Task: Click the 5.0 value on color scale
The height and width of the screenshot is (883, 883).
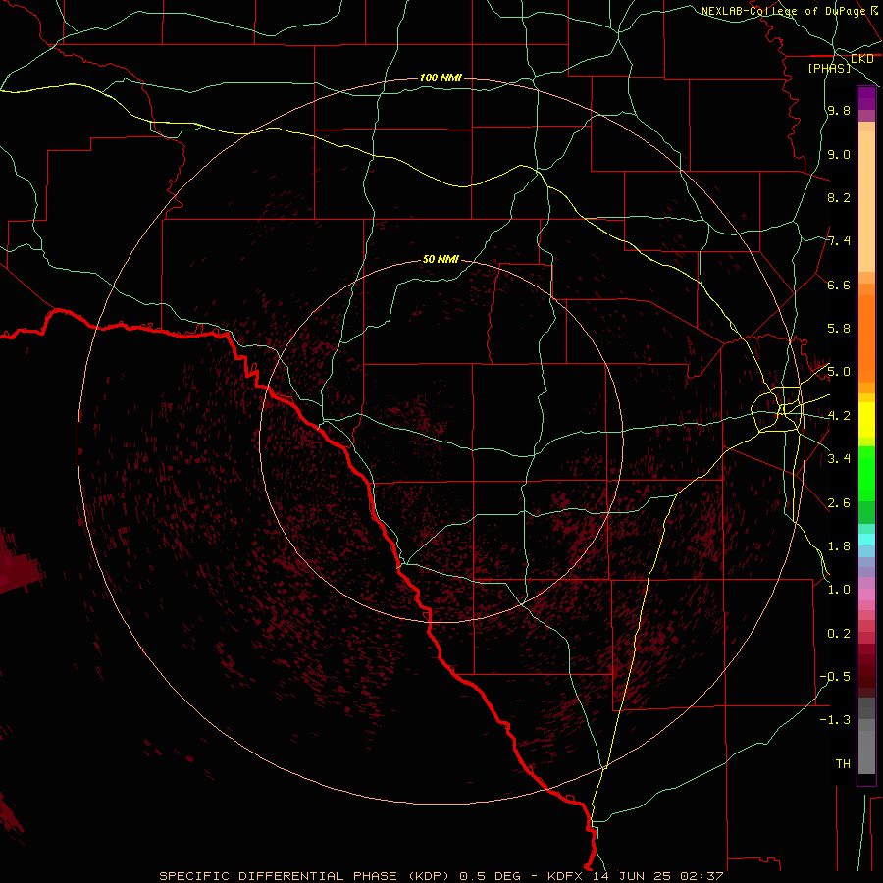Action: tap(839, 372)
